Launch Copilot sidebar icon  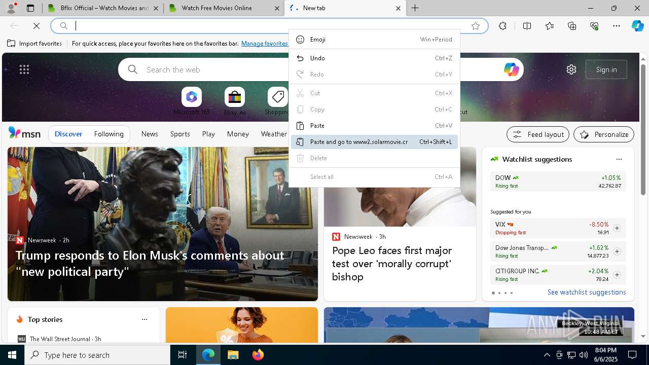pyautogui.click(x=638, y=26)
